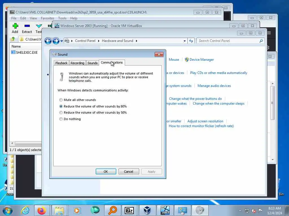Switch to the Playback tab
The image size is (289, 216).
pyautogui.click(x=61, y=63)
